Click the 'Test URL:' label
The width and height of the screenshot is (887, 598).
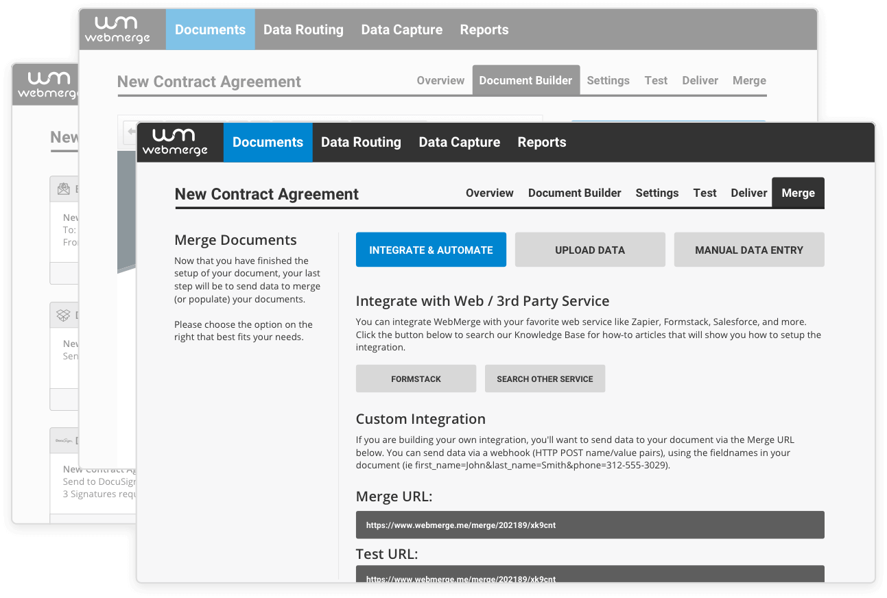(x=387, y=553)
